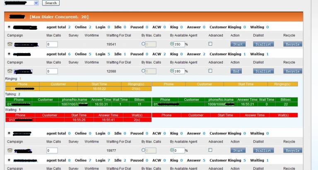Start the campaign with 19541 waiting
The width and height of the screenshot is (318, 170).
pos(238,44)
